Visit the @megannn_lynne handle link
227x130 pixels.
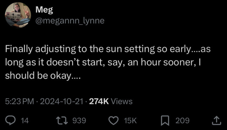[x=70, y=21]
